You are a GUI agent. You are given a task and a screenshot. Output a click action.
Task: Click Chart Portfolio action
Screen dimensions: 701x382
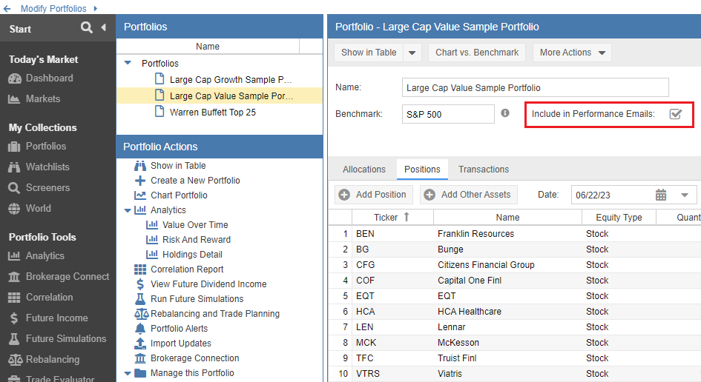click(x=171, y=195)
